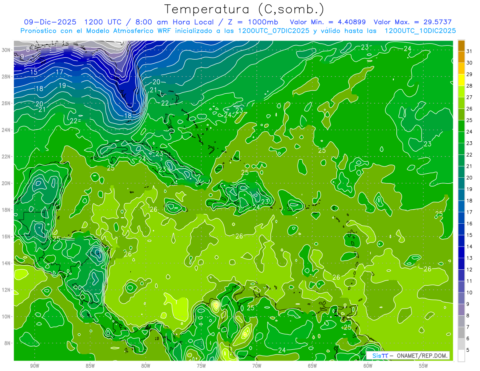Click legend value "11" on color scale

[x=470, y=281]
